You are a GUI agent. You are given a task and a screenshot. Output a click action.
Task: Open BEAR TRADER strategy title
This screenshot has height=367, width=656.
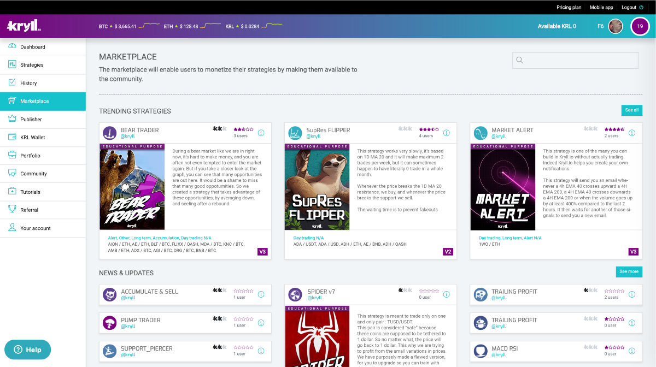click(x=140, y=130)
